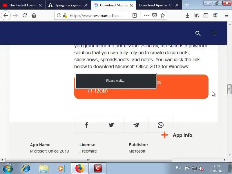Image resolution: width=232 pixels, height=174 pixels.
Task: Open Windows Explorer from taskbar
Action: pos(44,168)
